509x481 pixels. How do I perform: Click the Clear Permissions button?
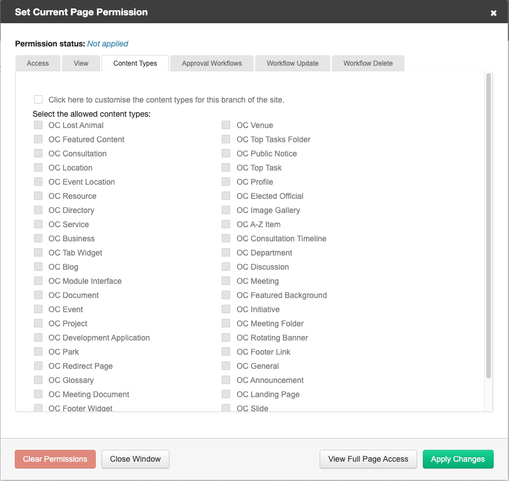pos(55,459)
